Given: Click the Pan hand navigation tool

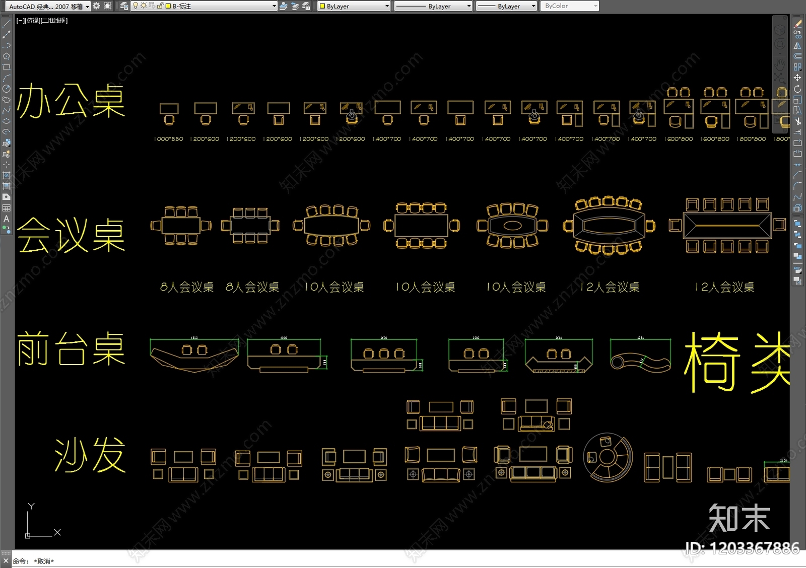Looking at the screenshot, I should pos(780,64).
